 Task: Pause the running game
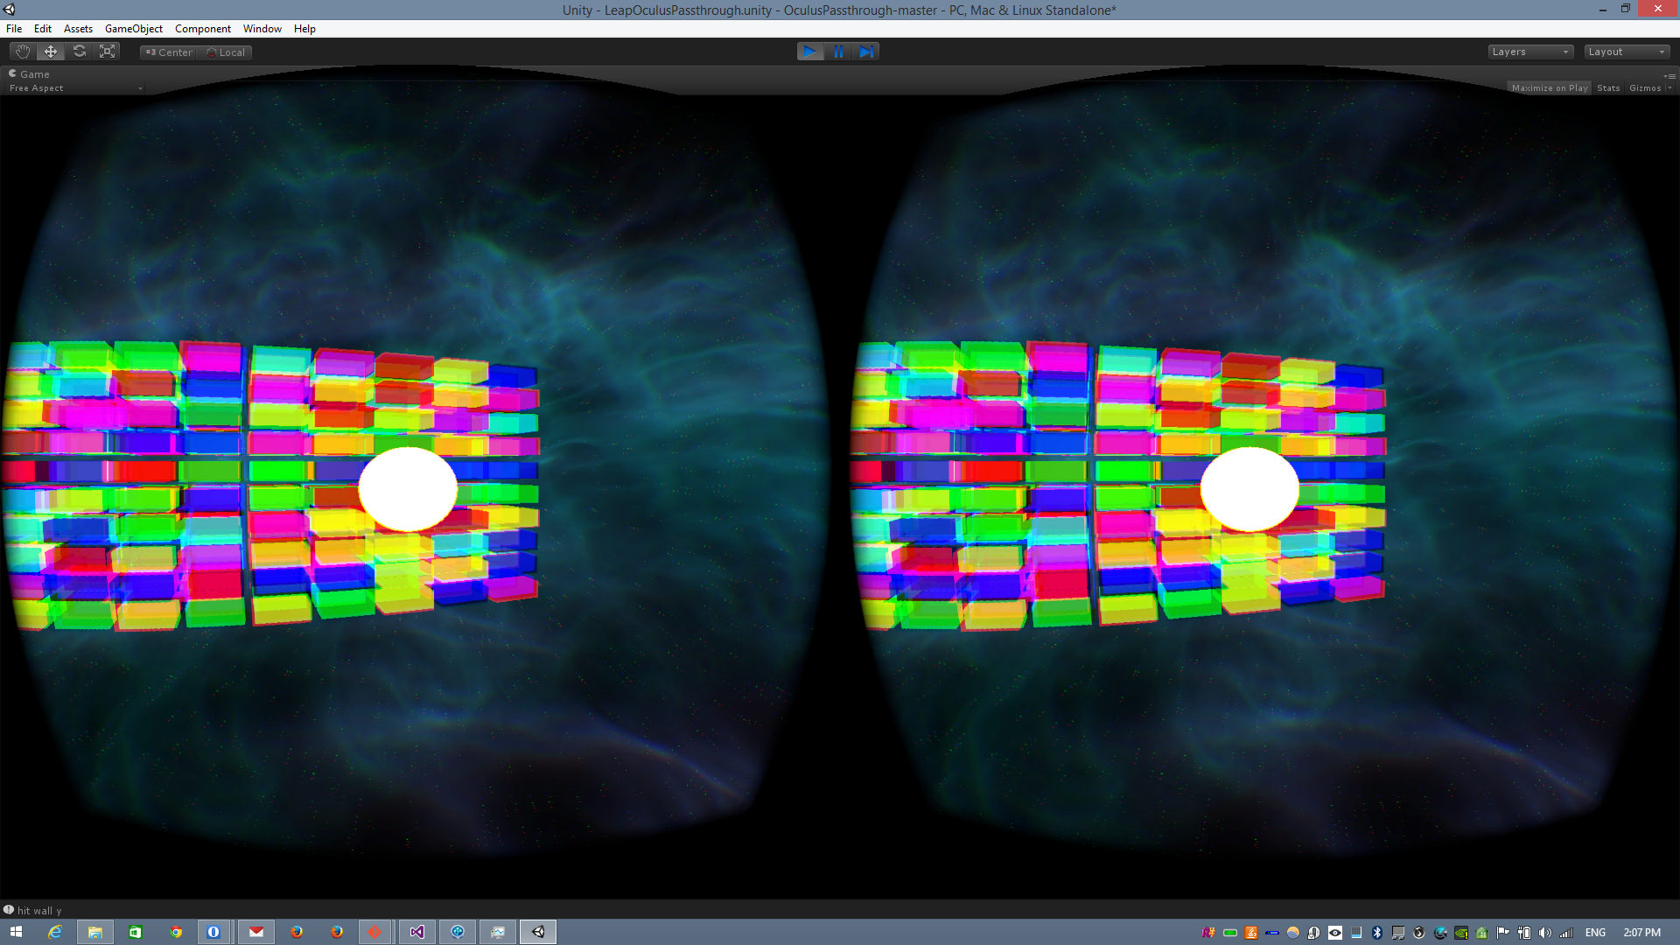click(x=838, y=52)
